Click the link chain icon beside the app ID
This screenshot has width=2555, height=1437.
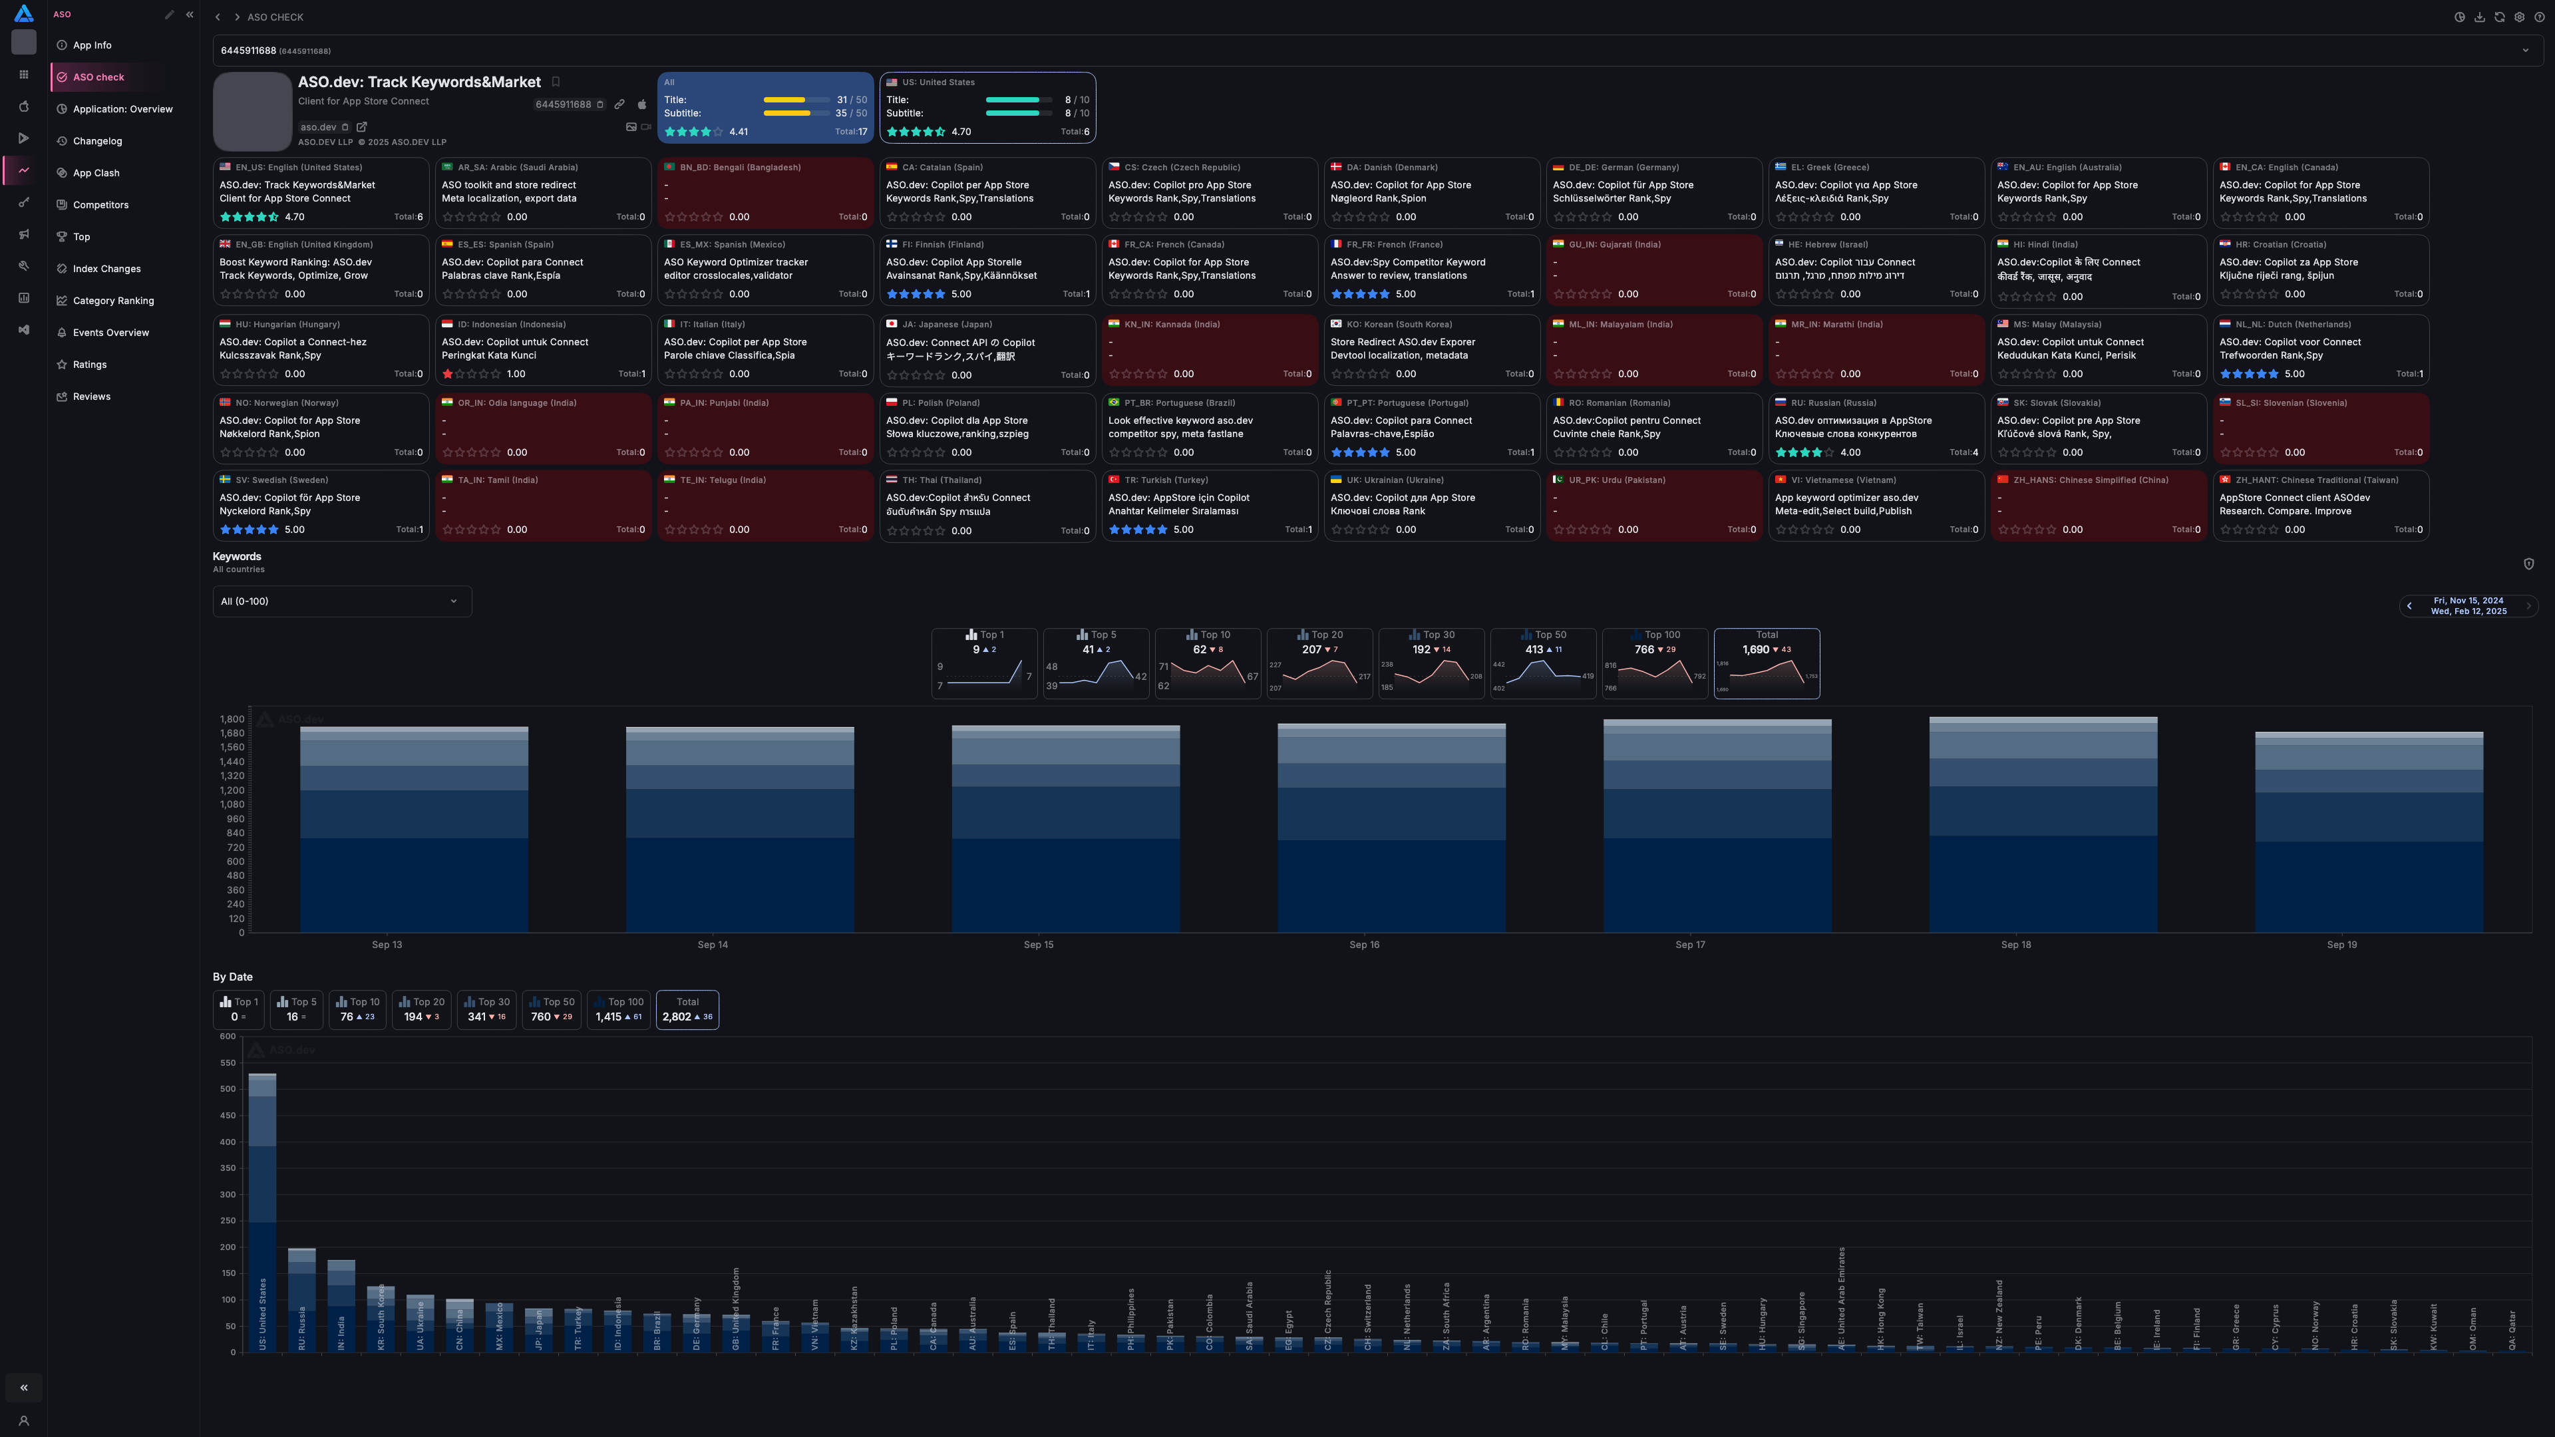(620, 104)
